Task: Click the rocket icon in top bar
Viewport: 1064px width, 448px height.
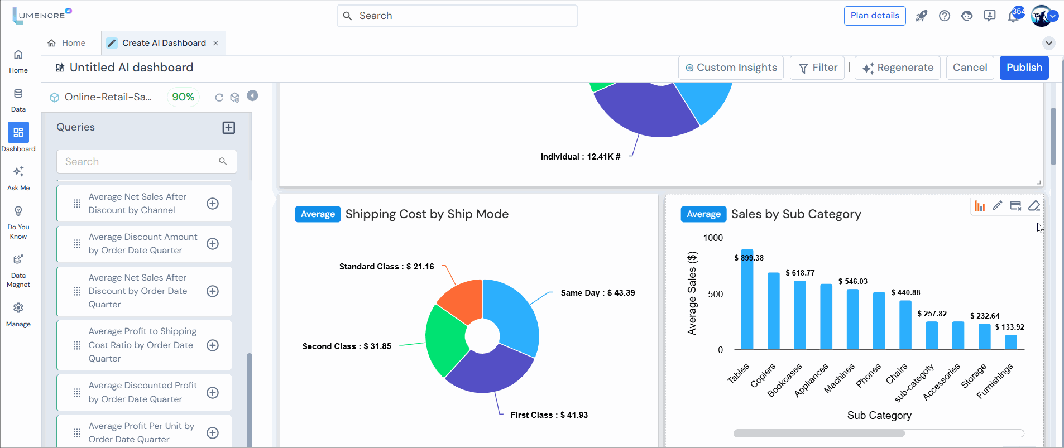Action: tap(922, 16)
